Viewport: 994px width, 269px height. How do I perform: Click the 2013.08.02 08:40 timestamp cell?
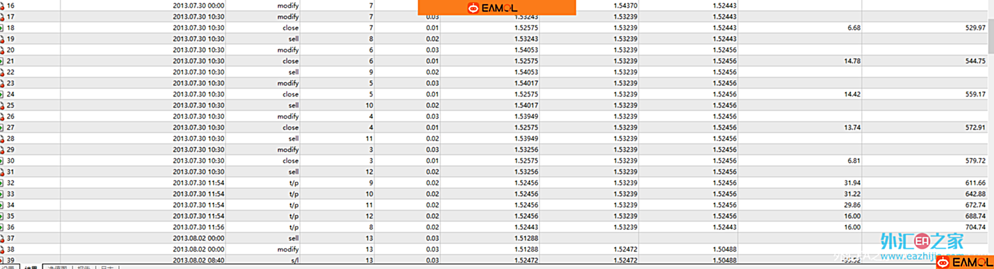pos(198,260)
